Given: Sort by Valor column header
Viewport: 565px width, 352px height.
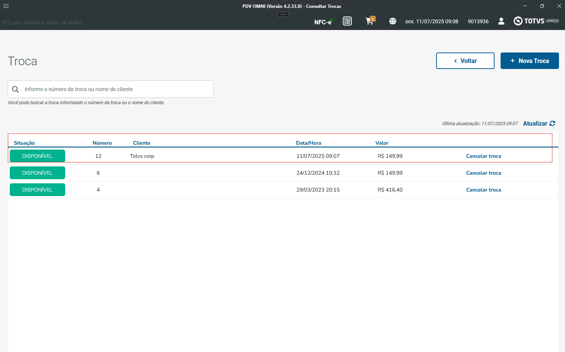Looking at the screenshot, I should (382, 143).
